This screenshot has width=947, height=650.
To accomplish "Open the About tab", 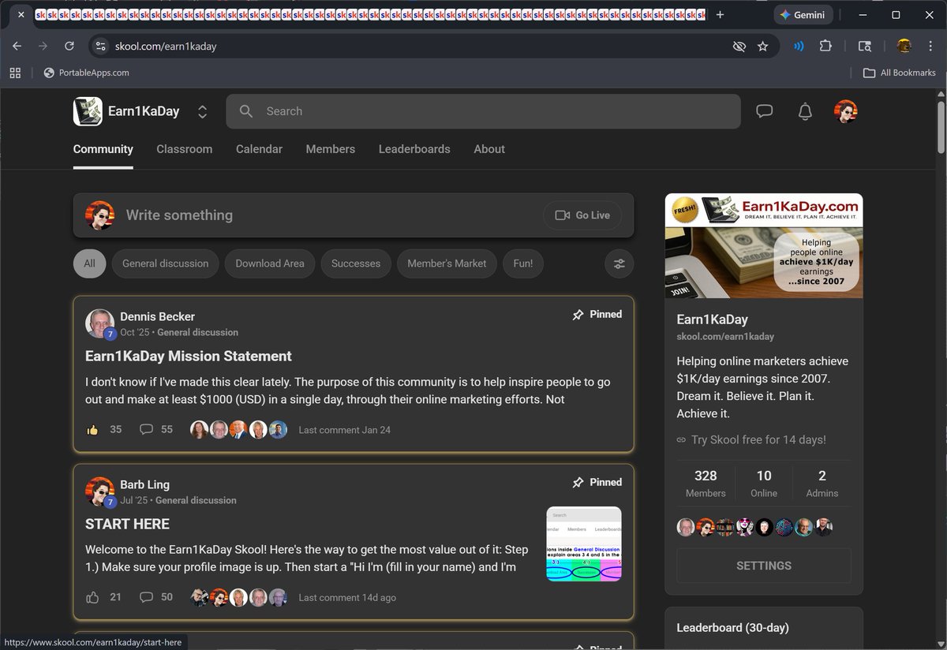I will 489,149.
